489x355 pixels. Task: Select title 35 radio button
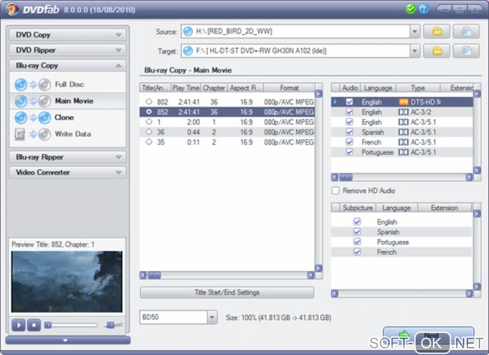coord(149,142)
